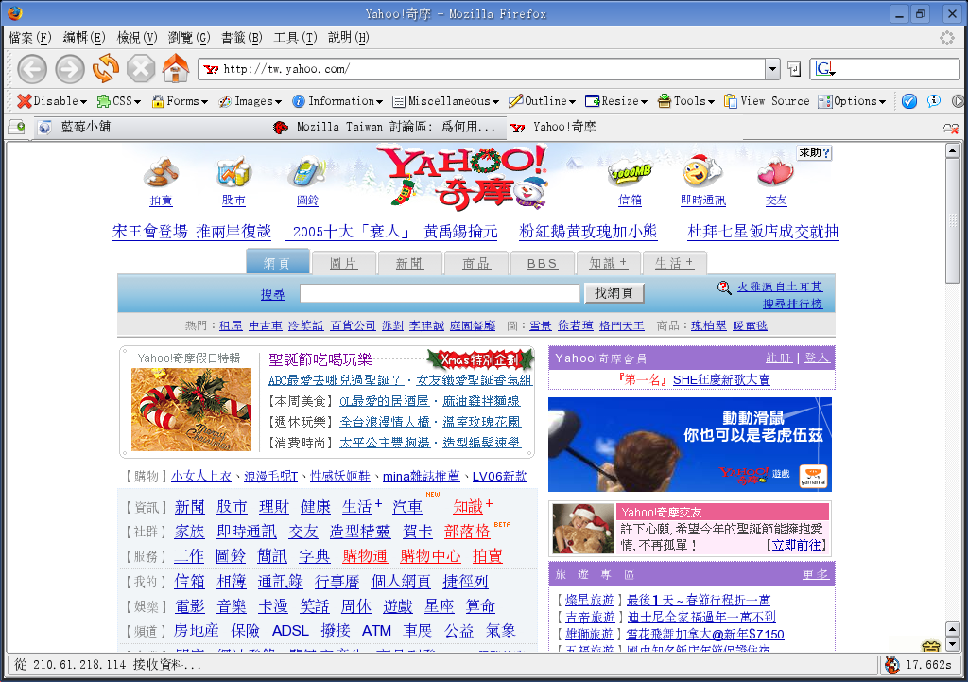This screenshot has width=968, height=682.
Task: Switch to the 藍莓小舖 browser tab
Action: (x=151, y=128)
